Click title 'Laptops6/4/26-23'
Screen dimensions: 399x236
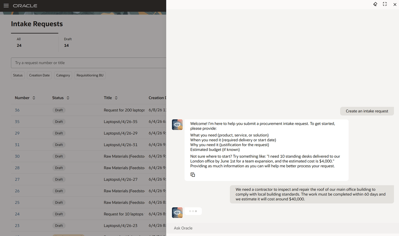[x=121, y=225]
